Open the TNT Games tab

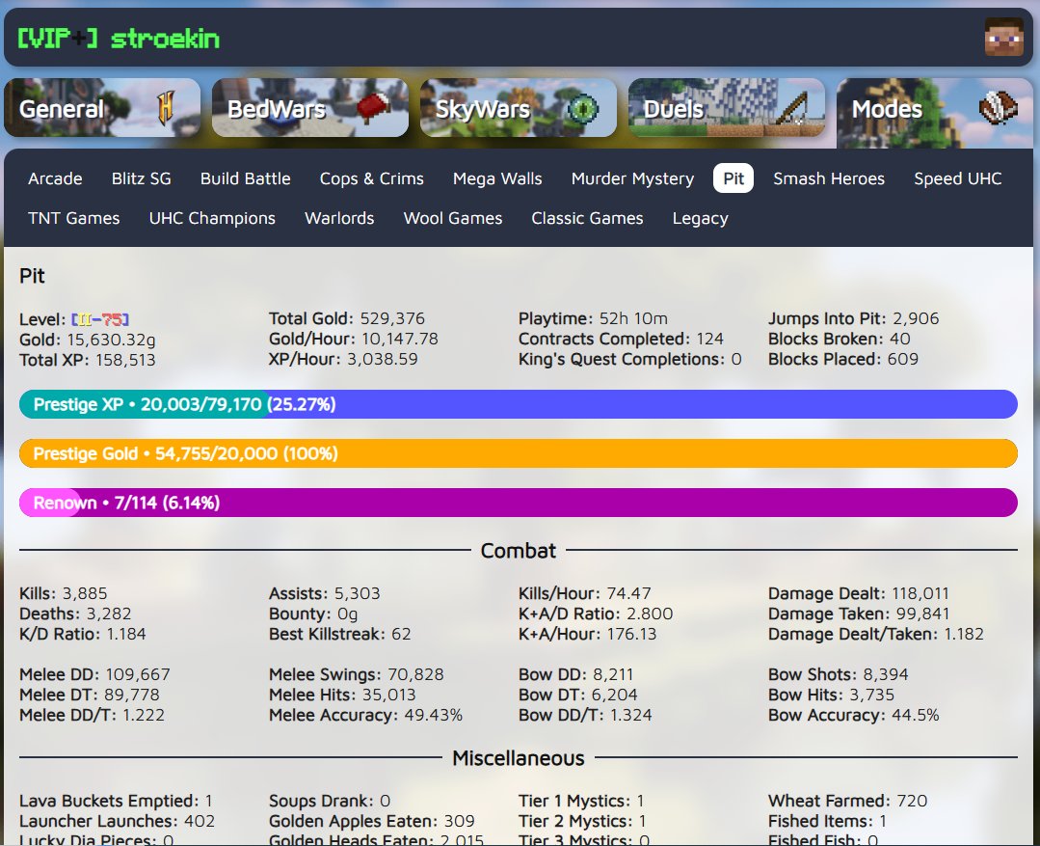coord(73,218)
